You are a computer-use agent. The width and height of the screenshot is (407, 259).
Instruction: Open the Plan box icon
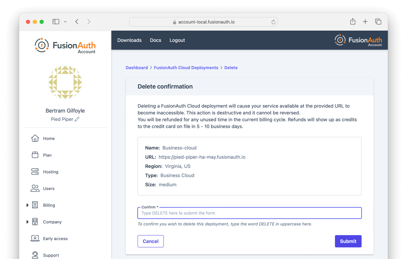tap(35, 155)
